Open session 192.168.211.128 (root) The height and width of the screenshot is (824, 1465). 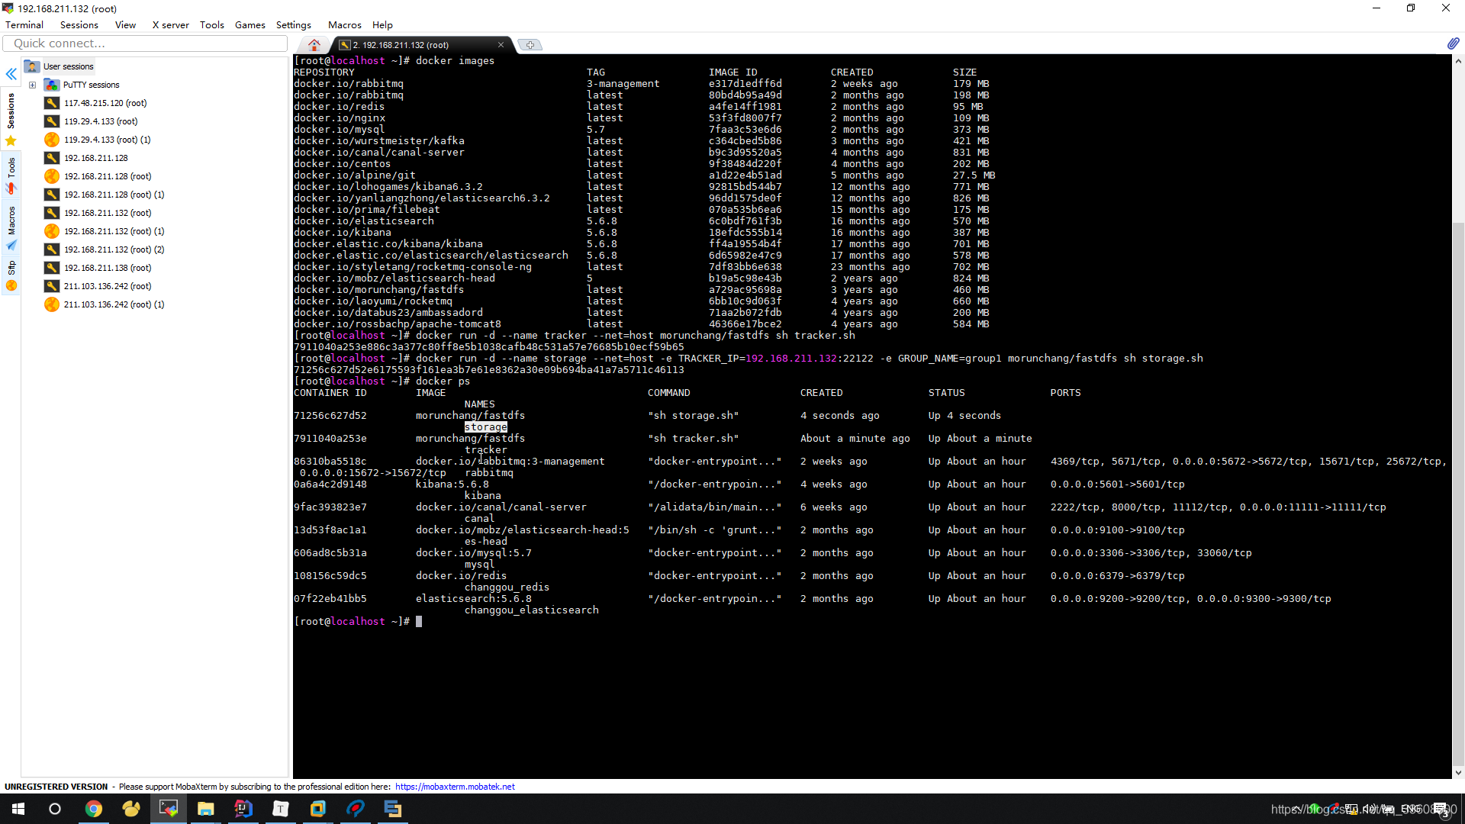click(x=108, y=176)
